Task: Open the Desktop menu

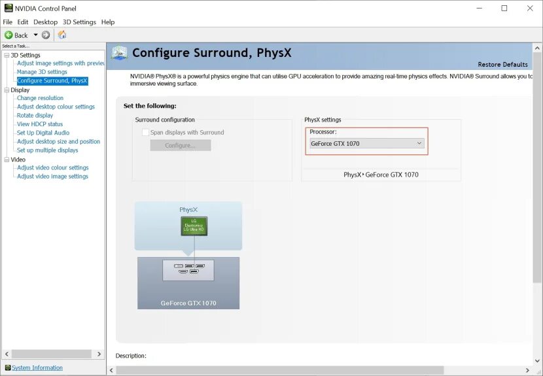Action: [x=45, y=22]
